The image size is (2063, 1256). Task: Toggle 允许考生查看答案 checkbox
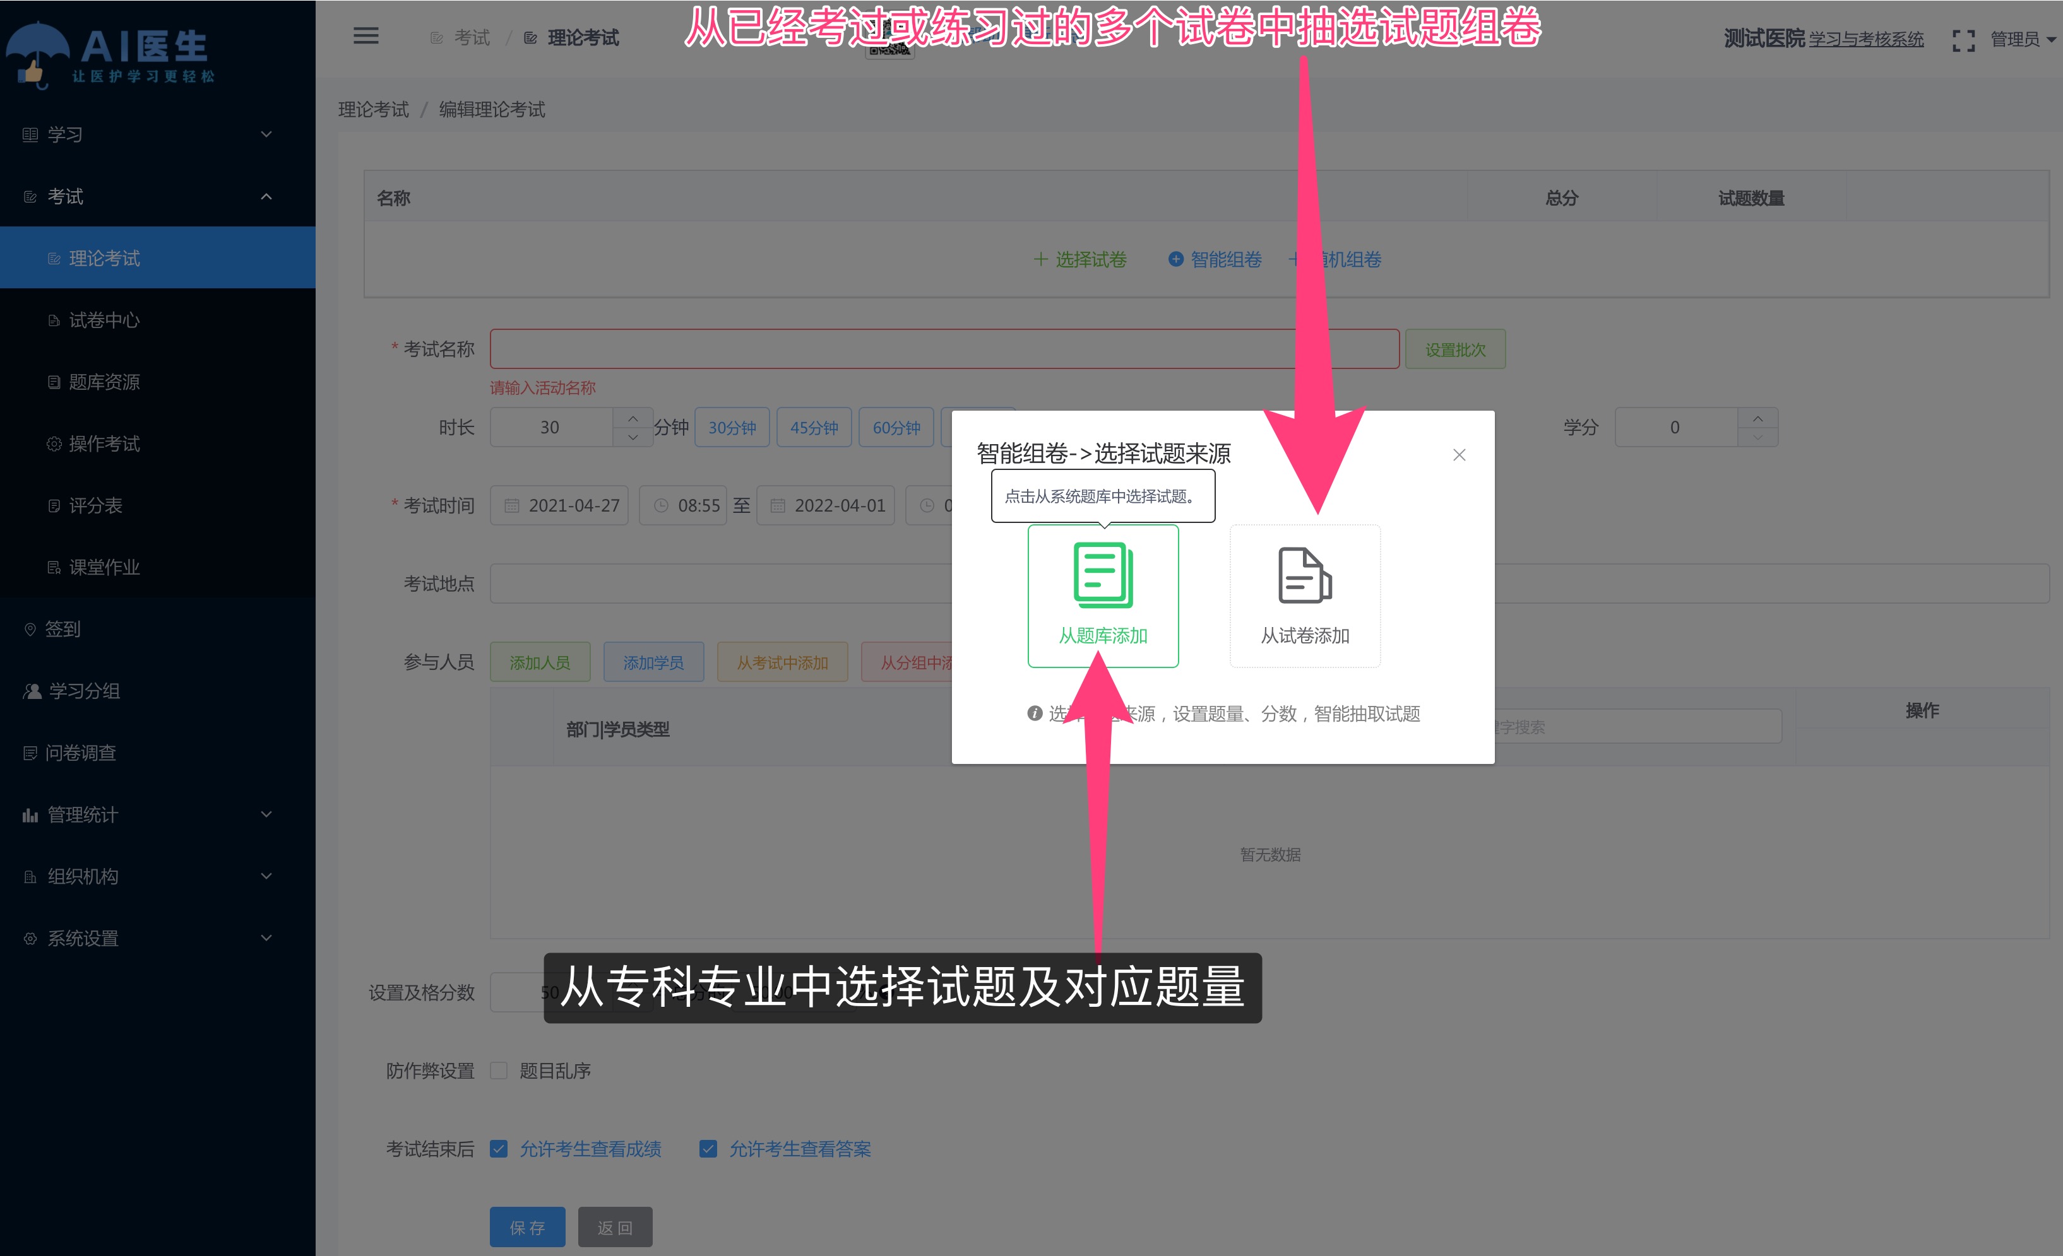(x=708, y=1148)
